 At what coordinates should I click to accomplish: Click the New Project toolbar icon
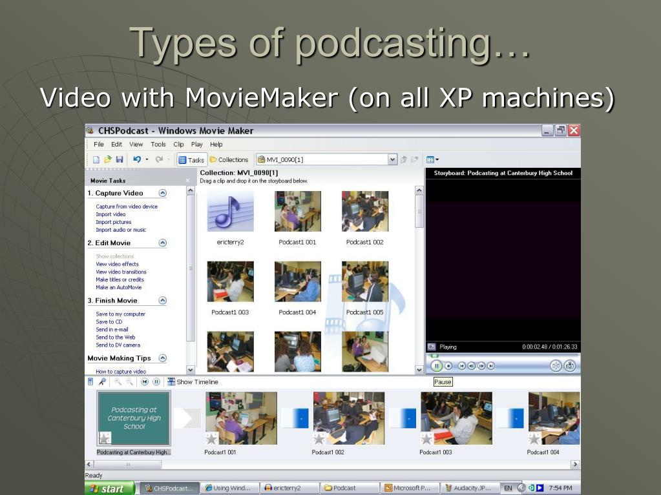(x=96, y=159)
